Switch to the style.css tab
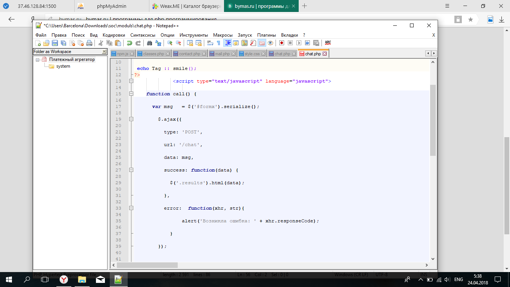Viewport: 510px width, 287px height. [252, 54]
